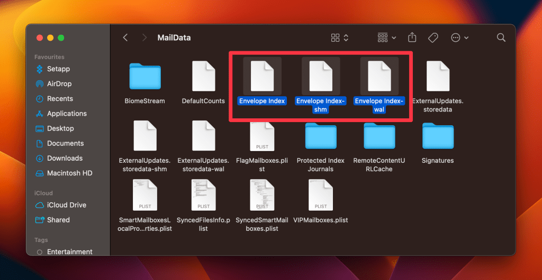Select the Signatures folder icon
Screen dimensions: 542x280
tap(438, 136)
